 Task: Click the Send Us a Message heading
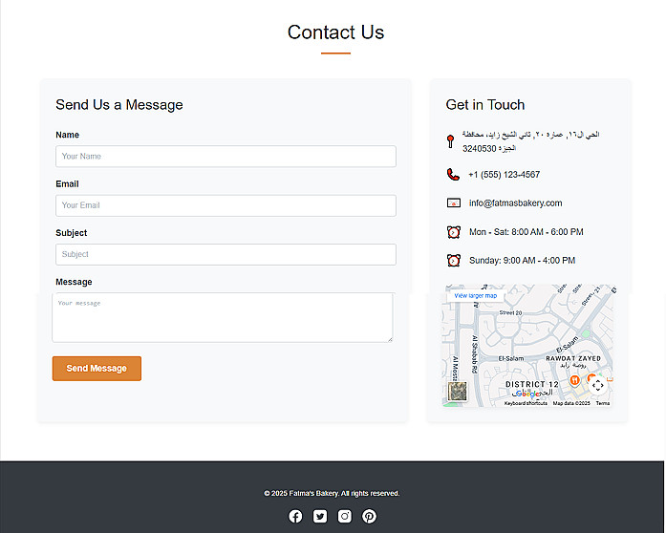point(119,105)
